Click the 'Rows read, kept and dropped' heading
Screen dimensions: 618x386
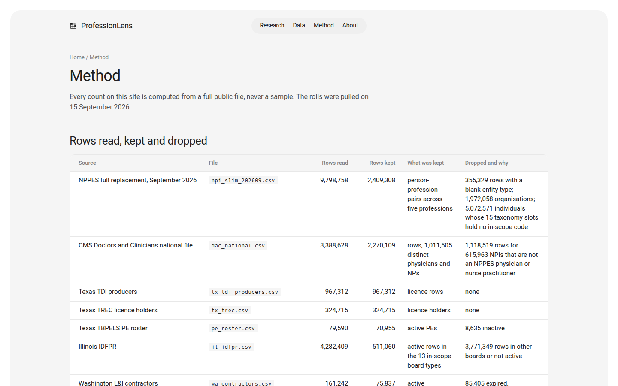click(x=138, y=141)
